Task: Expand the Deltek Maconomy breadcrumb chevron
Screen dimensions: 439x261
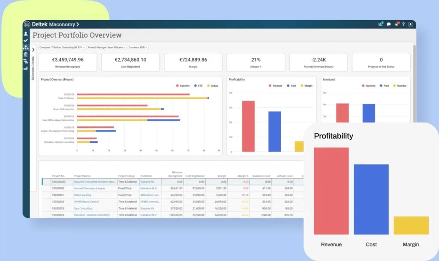Action: pyautogui.click(x=78, y=24)
